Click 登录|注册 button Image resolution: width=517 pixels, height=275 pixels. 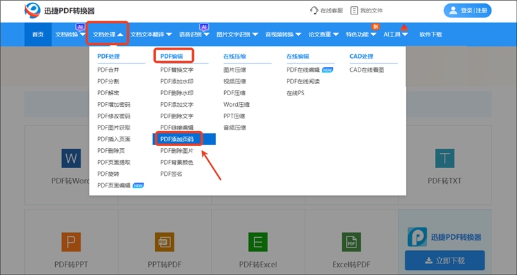click(467, 10)
